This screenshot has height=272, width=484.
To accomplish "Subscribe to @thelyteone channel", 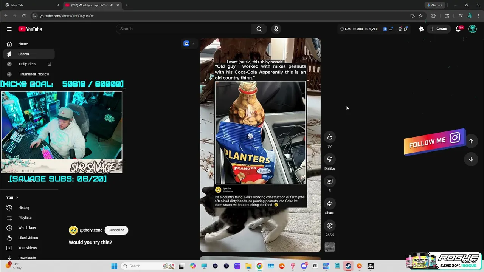I will (x=116, y=230).
